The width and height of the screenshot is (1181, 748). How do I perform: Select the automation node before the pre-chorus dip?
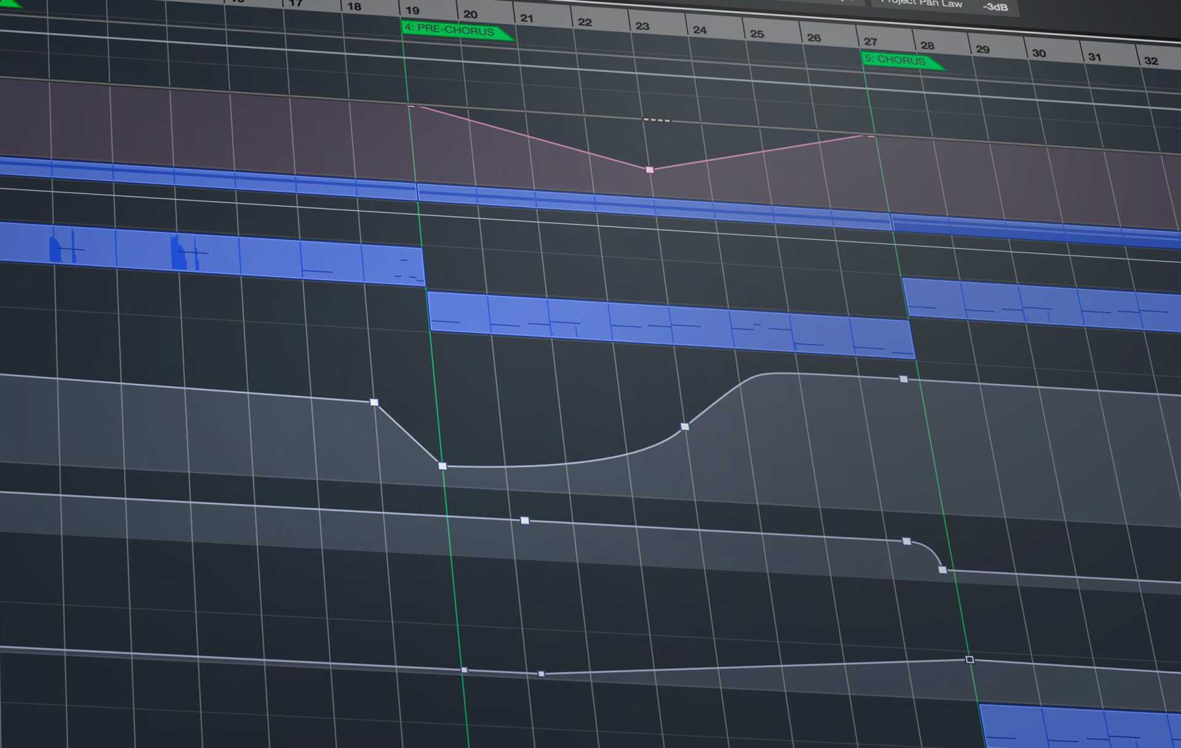(x=374, y=402)
